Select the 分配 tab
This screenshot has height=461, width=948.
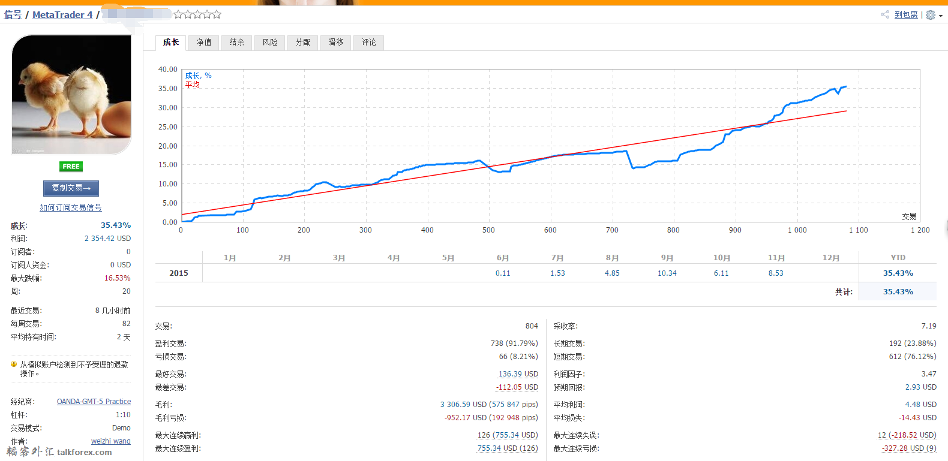pos(303,43)
